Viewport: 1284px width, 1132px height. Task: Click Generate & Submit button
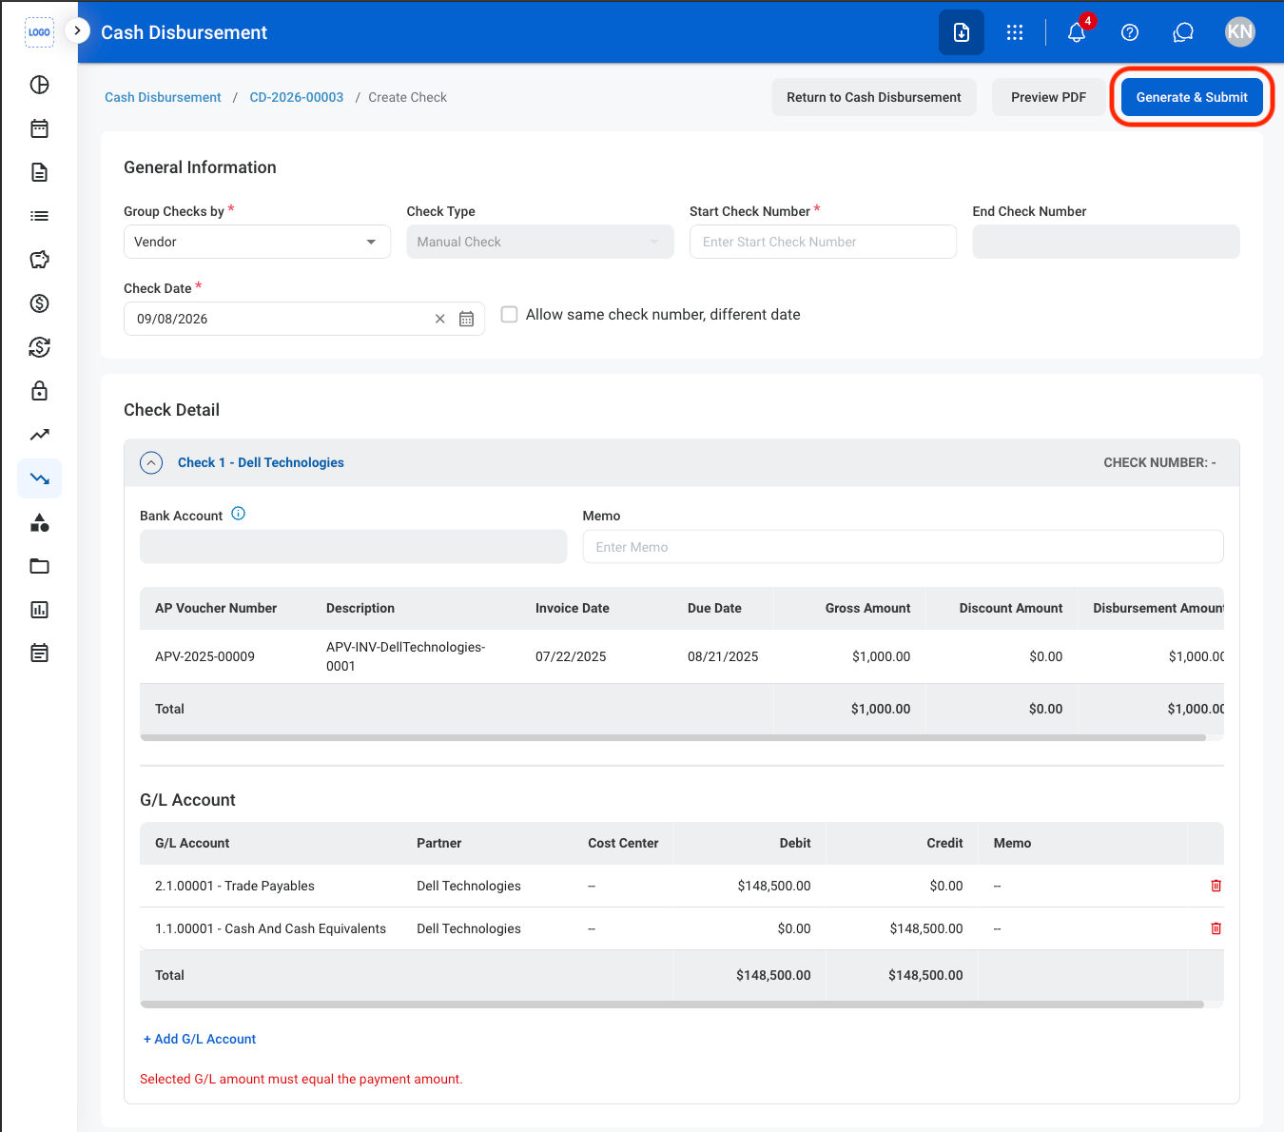point(1192,97)
